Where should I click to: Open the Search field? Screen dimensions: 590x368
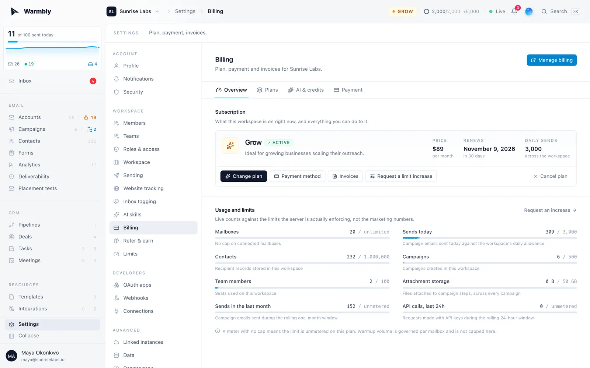coord(560,11)
